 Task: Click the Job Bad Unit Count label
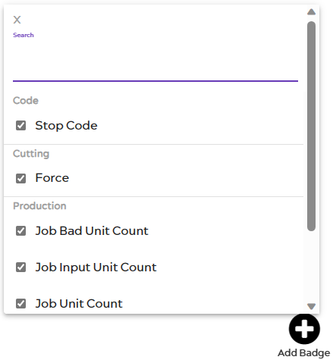pyautogui.click(x=92, y=230)
